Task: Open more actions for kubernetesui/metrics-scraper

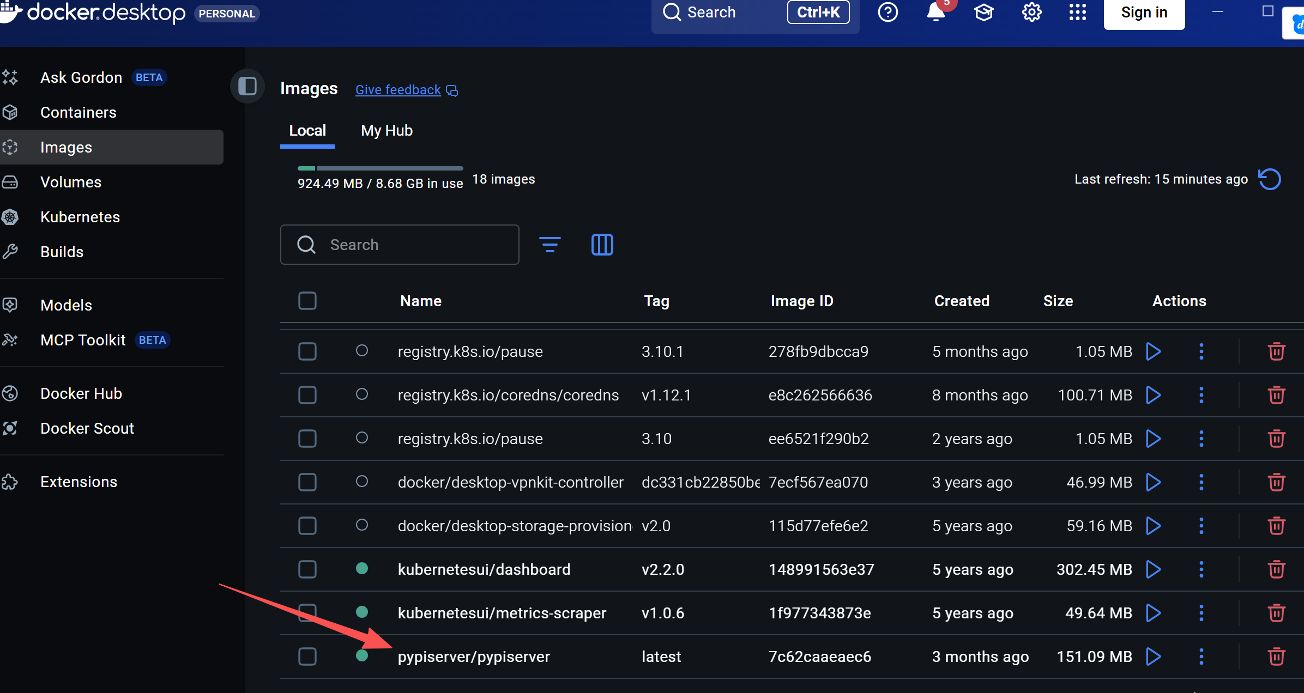Action: click(x=1201, y=613)
